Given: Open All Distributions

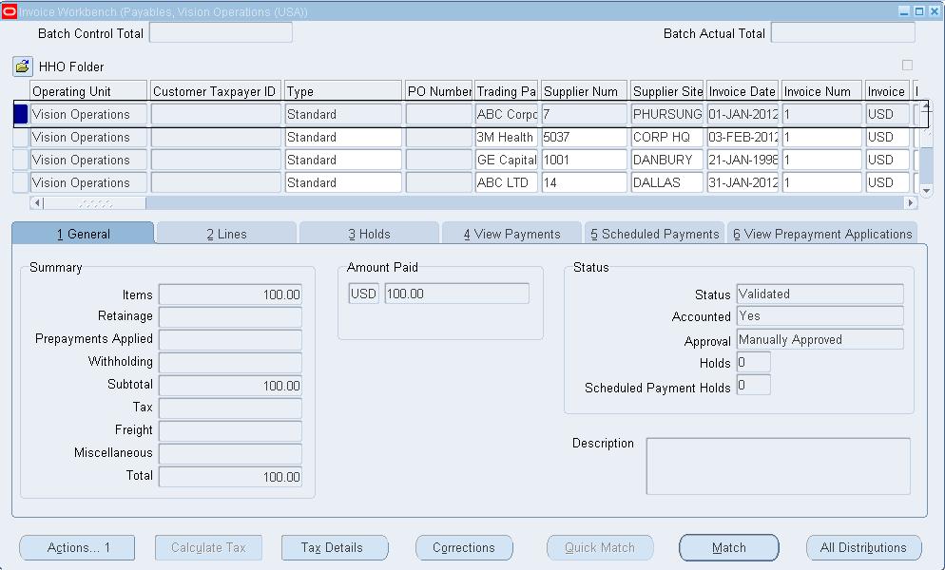Looking at the screenshot, I should (863, 547).
